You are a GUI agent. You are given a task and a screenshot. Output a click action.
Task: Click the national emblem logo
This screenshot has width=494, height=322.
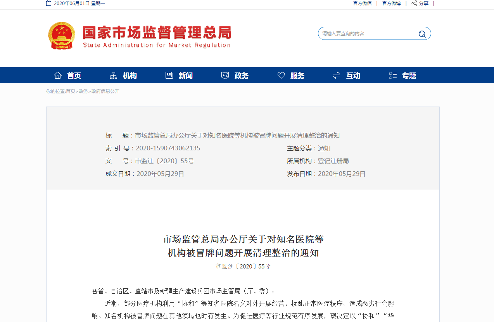point(62,36)
